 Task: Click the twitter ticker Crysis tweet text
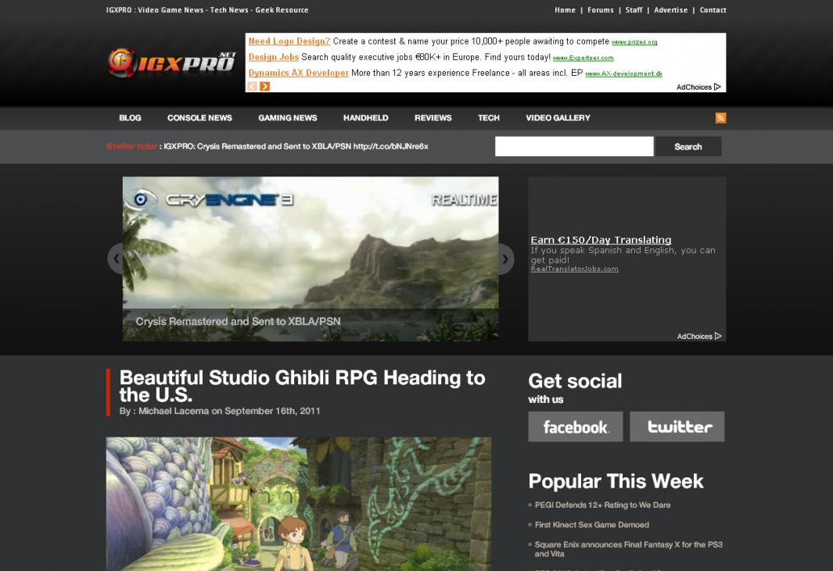coord(296,147)
